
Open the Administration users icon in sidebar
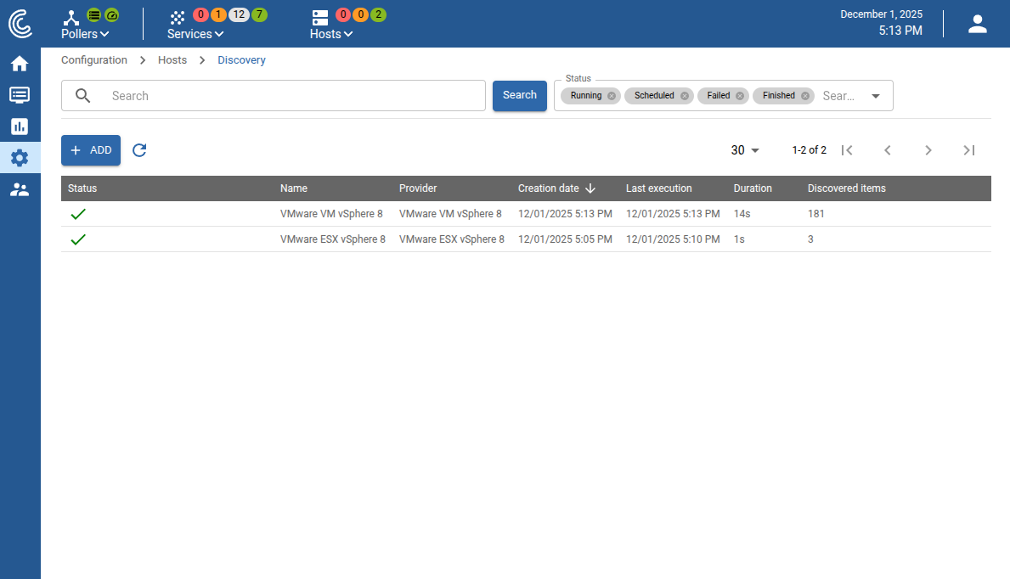pyautogui.click(x=20, y=189)
